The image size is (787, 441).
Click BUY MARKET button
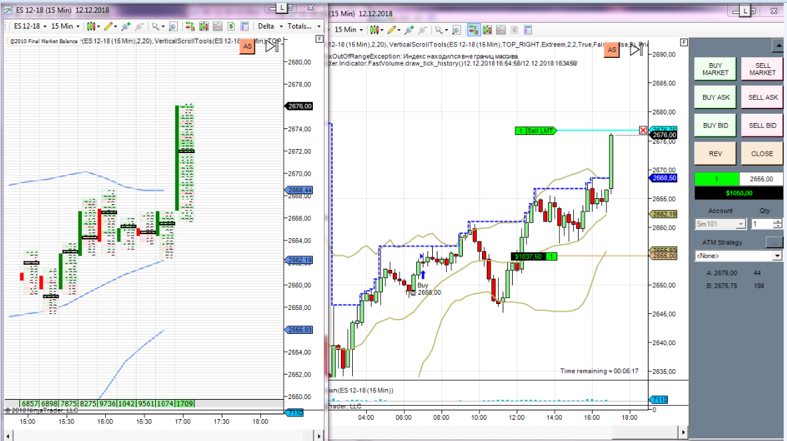tap(715, 69)
